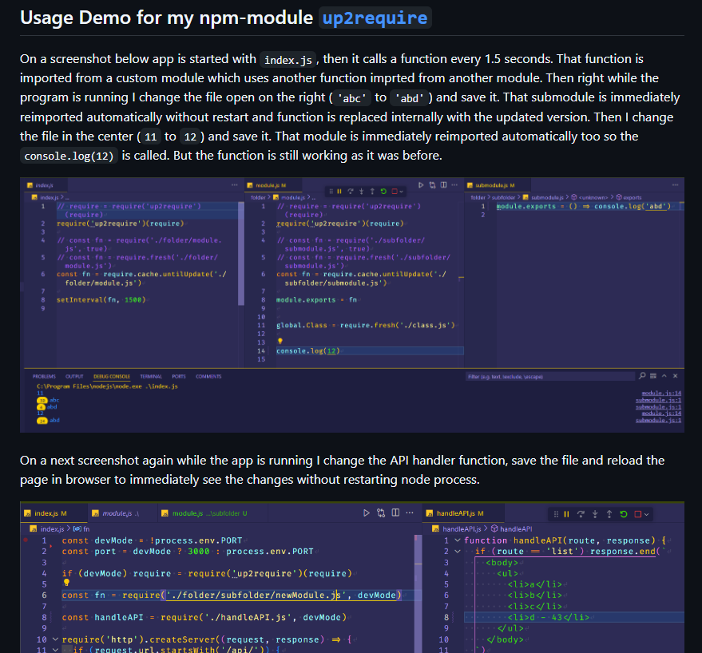The width and height of the screenshot is (702, 653).
Task: In first screenshot, click the green debug Restart icon
Action: (383, 192)
